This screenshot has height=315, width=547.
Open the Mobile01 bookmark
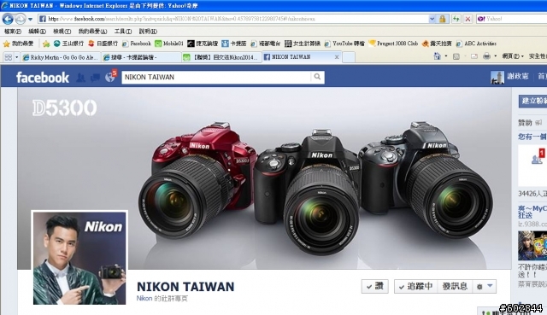point(169,44)
